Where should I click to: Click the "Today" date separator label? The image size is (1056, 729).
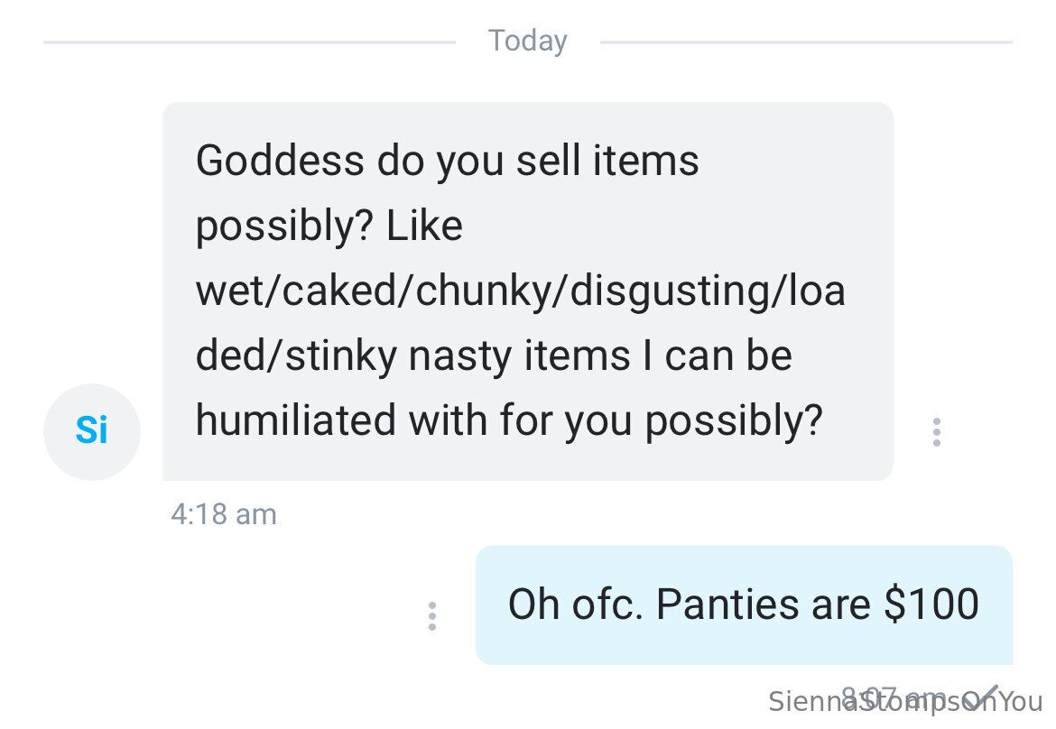528,41
